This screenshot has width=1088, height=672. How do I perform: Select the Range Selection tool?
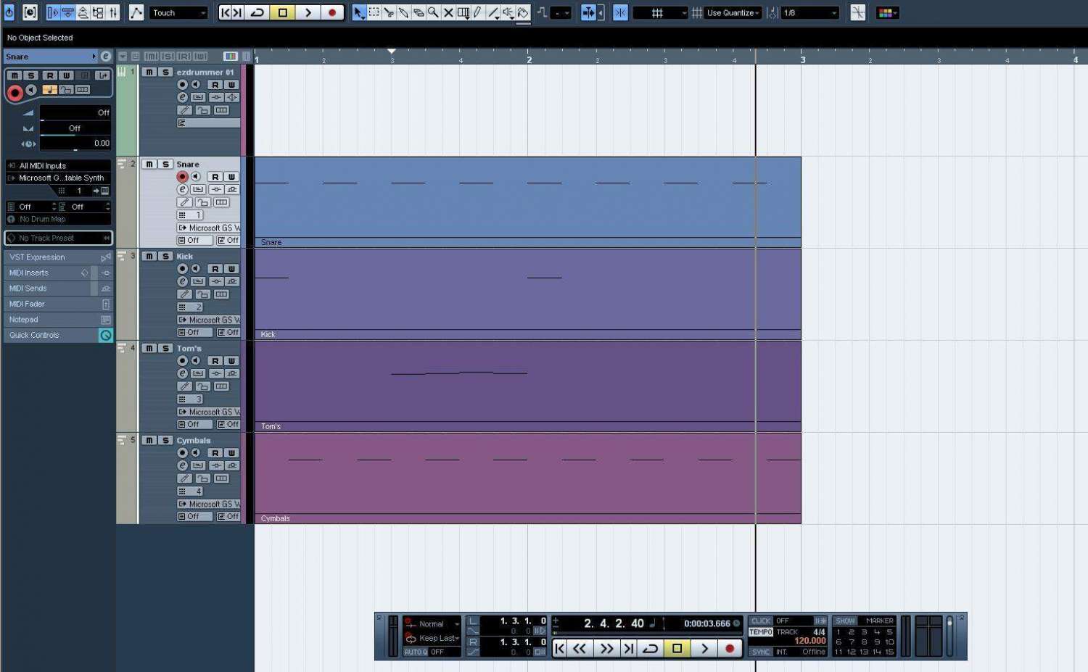(374, 13)
